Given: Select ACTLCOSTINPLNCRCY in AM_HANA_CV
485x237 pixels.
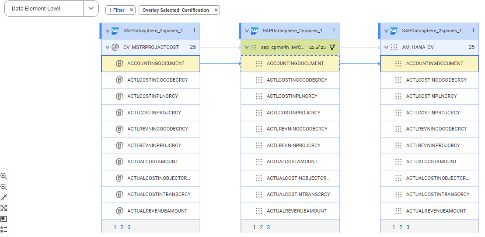Looking at the screenshot, I should pyautogui.click(x=429, y=96).
